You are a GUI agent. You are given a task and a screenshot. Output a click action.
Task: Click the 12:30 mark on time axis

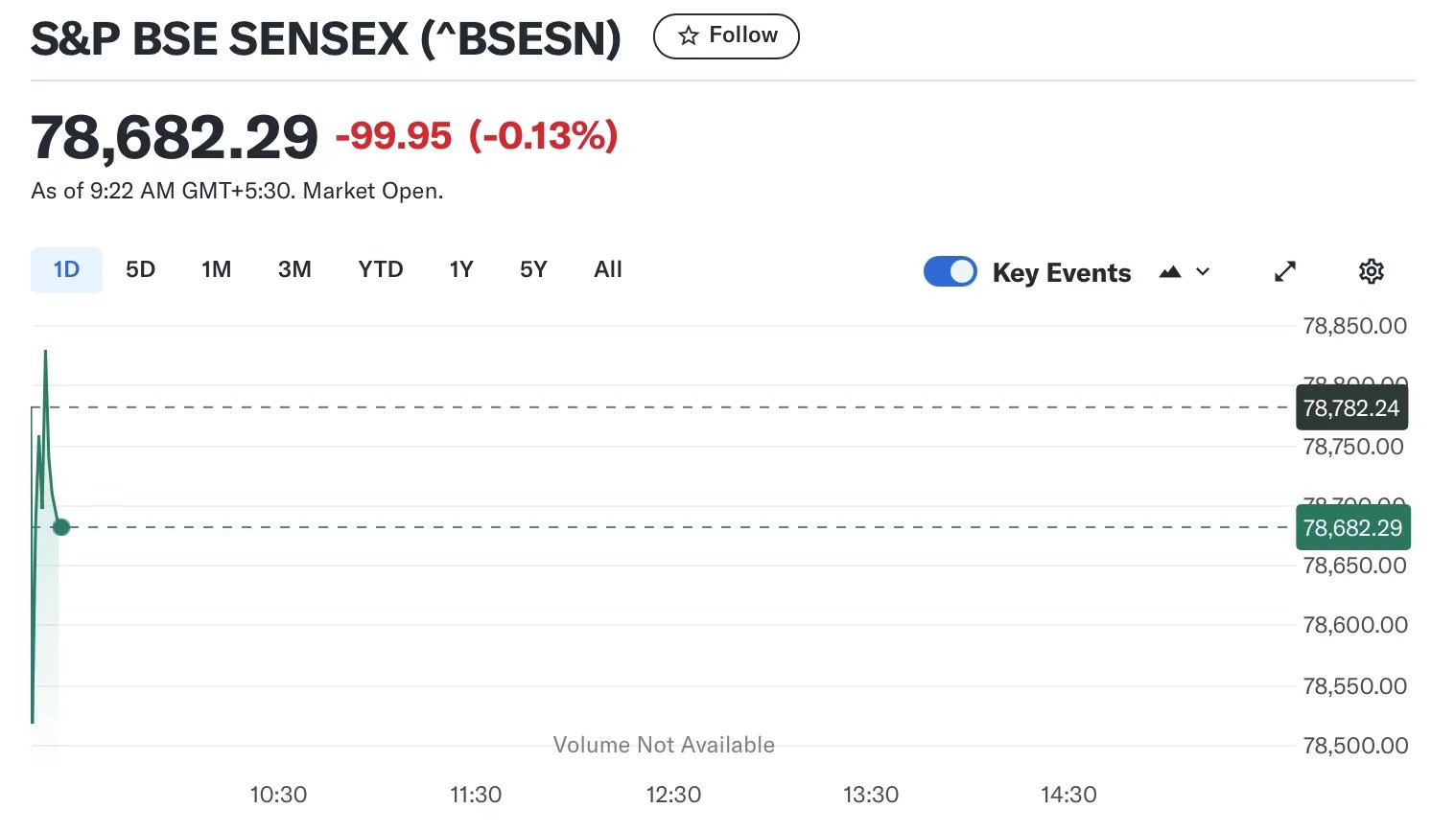coord(673,795)
